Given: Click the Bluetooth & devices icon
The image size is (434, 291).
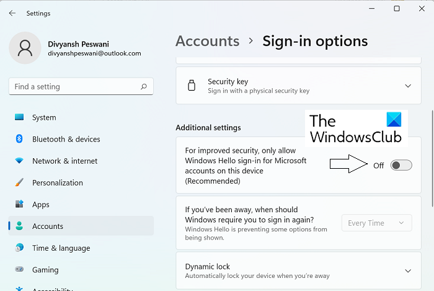Looking at the screenshot, I should [x=19, y=139].
